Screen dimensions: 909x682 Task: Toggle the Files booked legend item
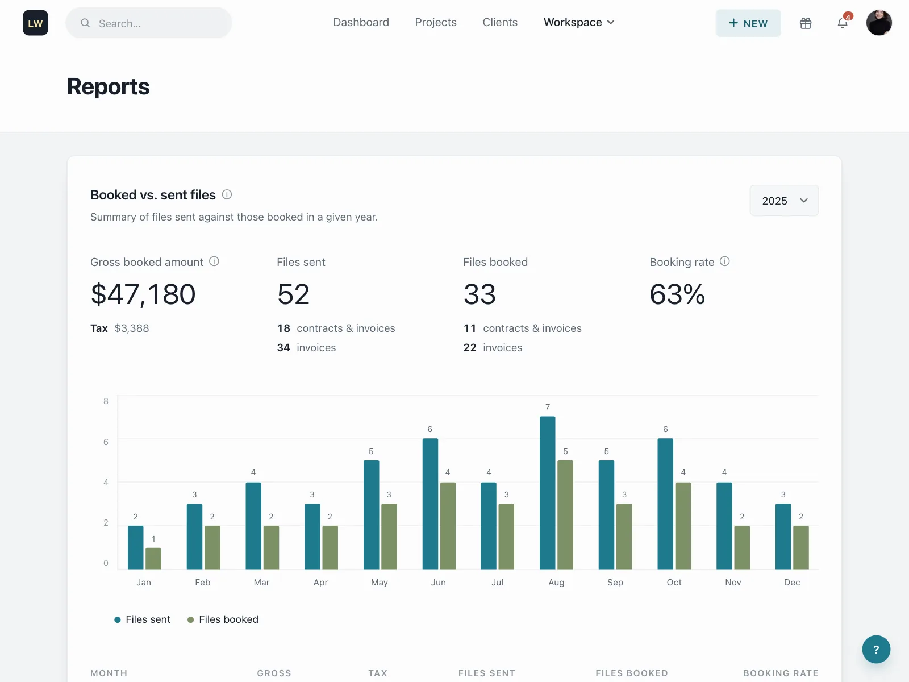tap(223, 619)
